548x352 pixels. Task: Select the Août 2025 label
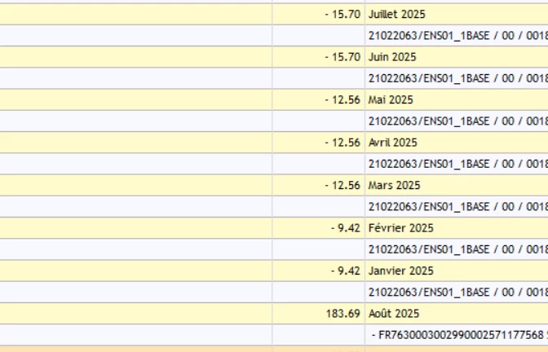pos(394,314)
